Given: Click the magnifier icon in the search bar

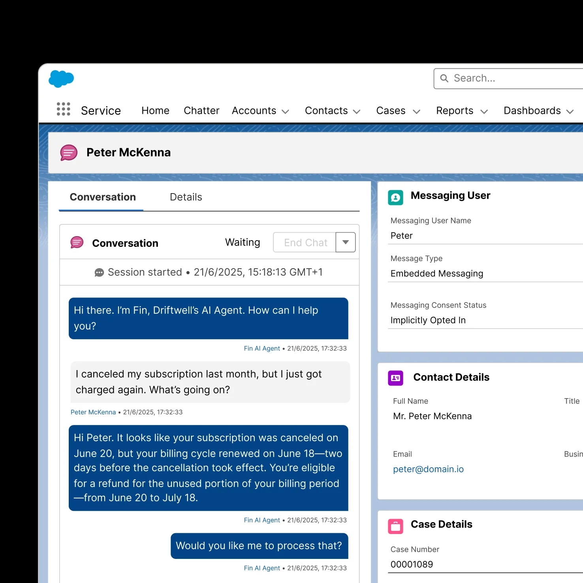Looking at the screenshot, I should [444, 78].
